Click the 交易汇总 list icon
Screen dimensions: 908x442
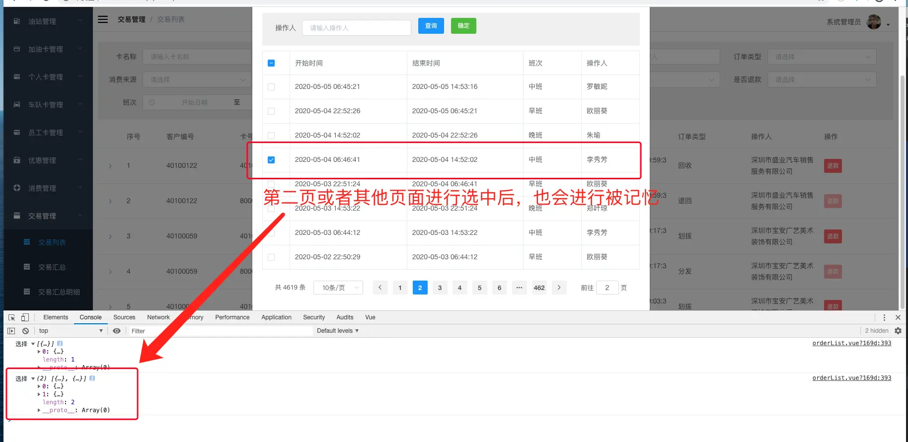coord(27,267)
